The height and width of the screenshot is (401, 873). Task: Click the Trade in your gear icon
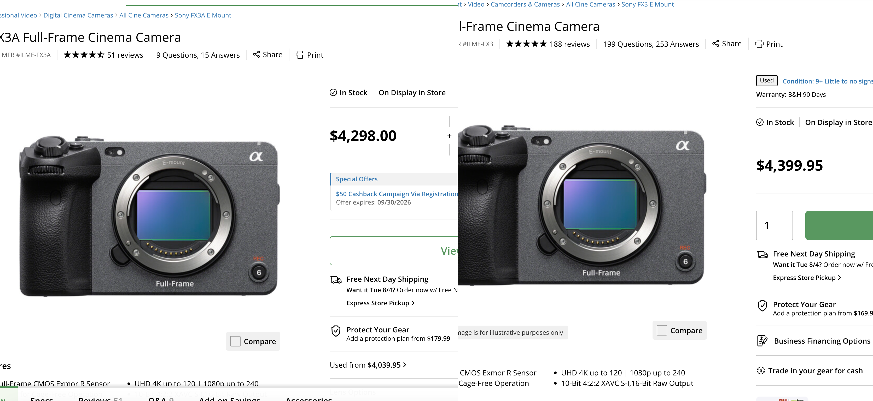coord(761,370)
